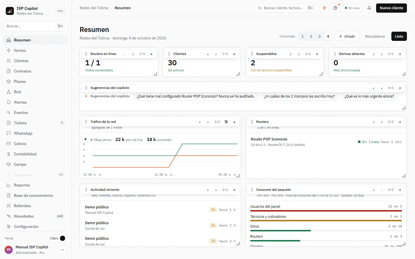The width and height of the screenshot is (415, 259).
Task: Set column layout to 3
Action: 319,37
